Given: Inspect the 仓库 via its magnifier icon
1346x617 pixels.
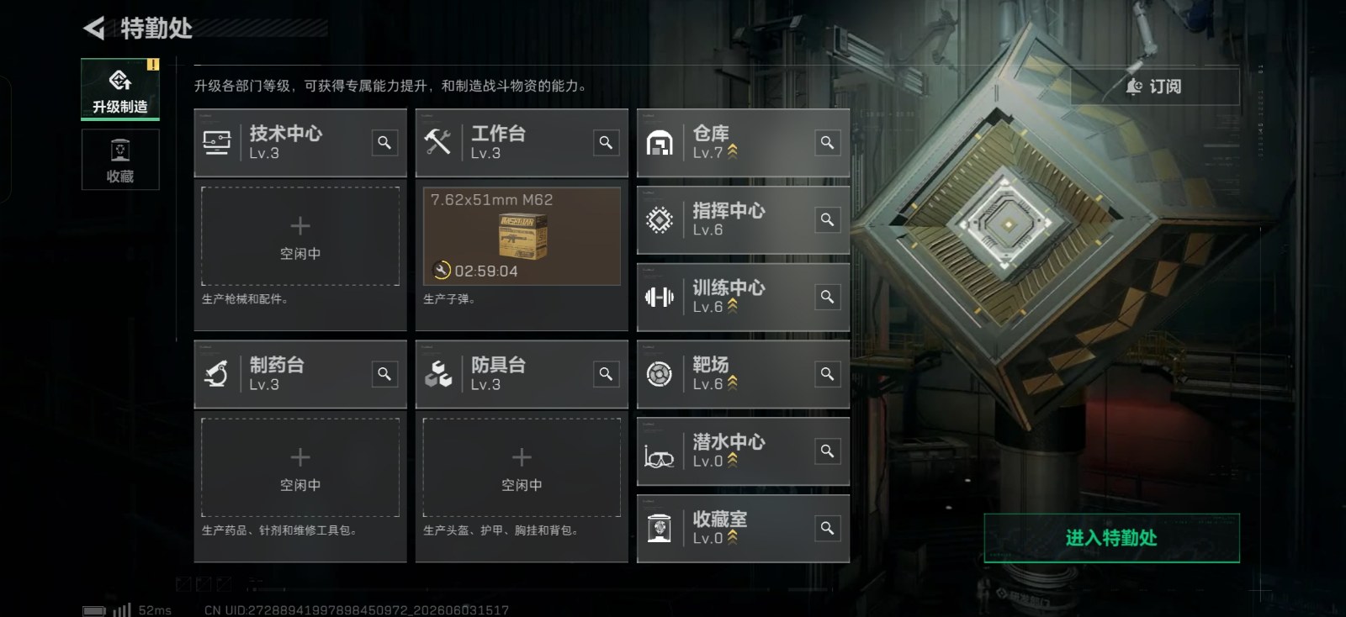Looking at the screenshot, I should pyautogui.click(x=828, y=143).
